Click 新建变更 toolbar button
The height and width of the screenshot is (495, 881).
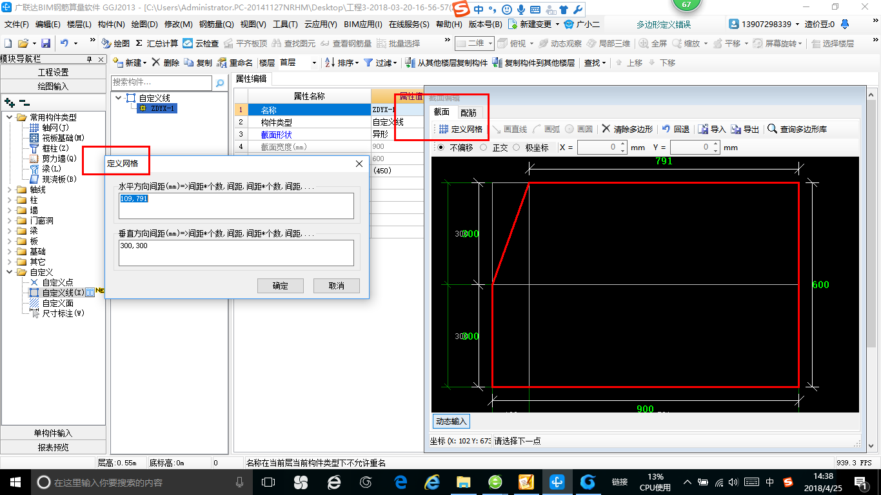pyautogui.click(x=533, y=24)
